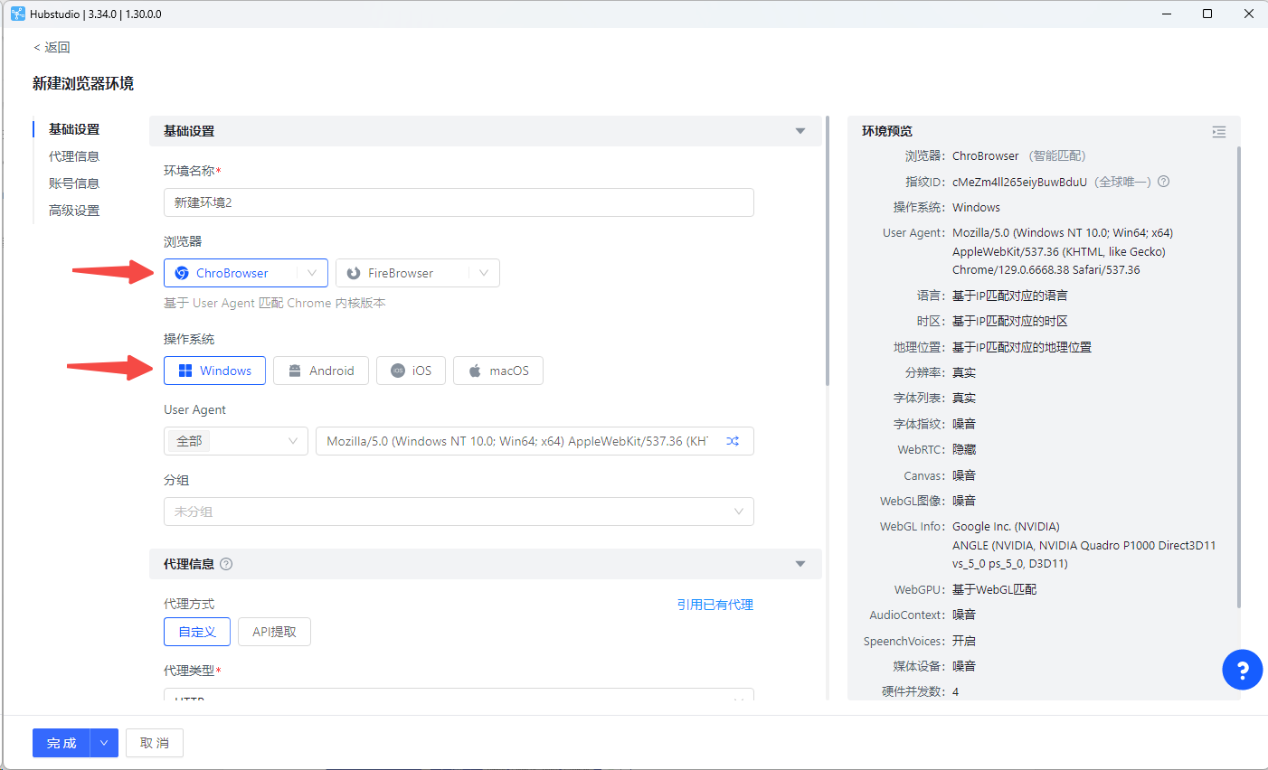Click the 返回 back link
This screenshot has height=770, width=1268.
[52, 47]
